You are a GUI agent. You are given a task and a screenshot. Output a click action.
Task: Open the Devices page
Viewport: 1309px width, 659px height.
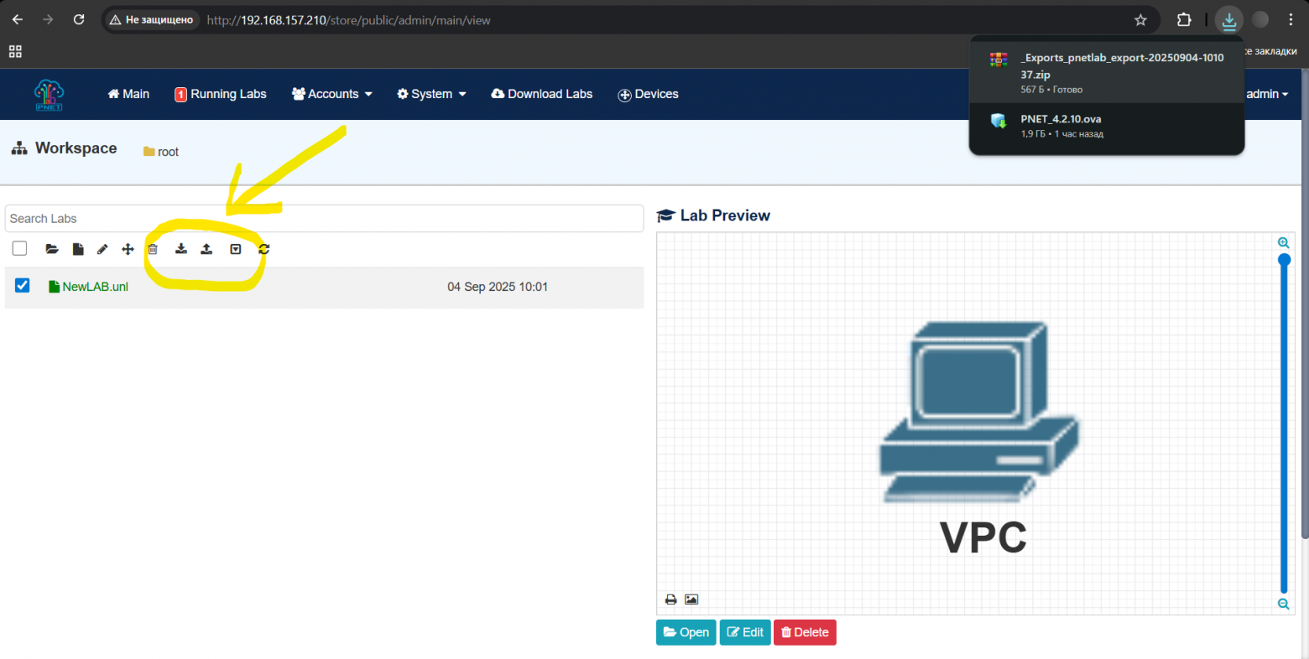(648, 94)
